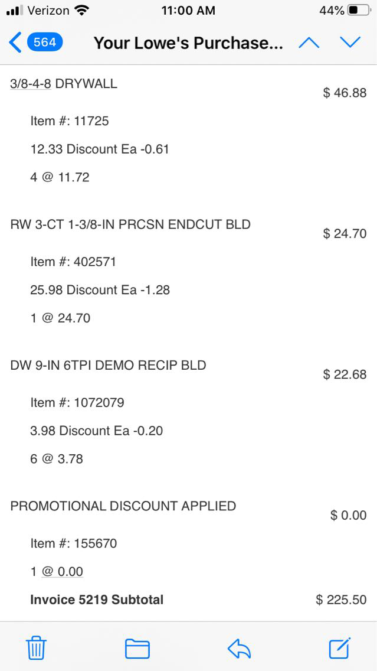The image size is (377, 671).
Task: Reply using the arrow icon
Action: click(239, 649)
